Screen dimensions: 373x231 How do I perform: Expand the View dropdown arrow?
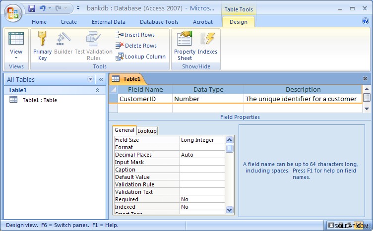[16, 58]
